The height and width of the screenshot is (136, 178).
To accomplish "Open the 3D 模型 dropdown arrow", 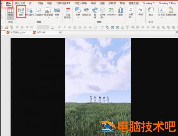I will (x=104, y=17).
